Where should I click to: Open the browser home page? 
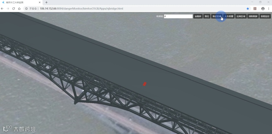pos(19,8)
